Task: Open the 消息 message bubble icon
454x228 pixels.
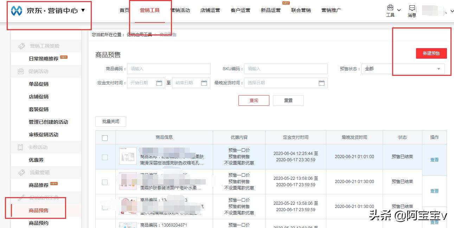Action: (x=411, y=7)
